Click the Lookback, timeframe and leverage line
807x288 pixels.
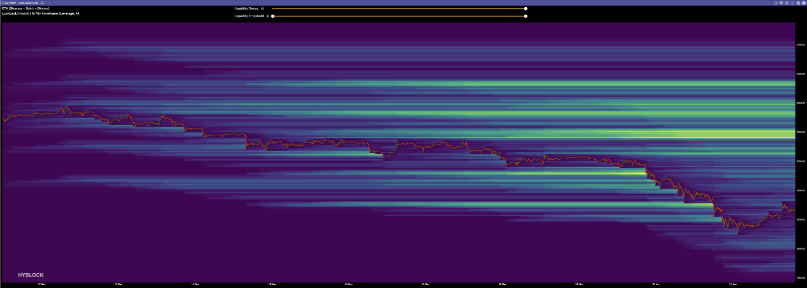click(x=40, y=13)
